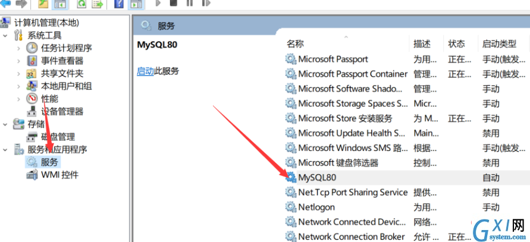Viewport: 530px width, 242px height.
Task: Sort by the 描述 column header
Action: (422, 43)
